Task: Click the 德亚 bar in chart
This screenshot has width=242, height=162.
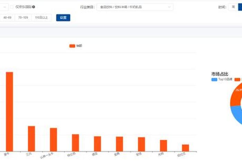Action: pyautogui.click(x=97, y=144)
